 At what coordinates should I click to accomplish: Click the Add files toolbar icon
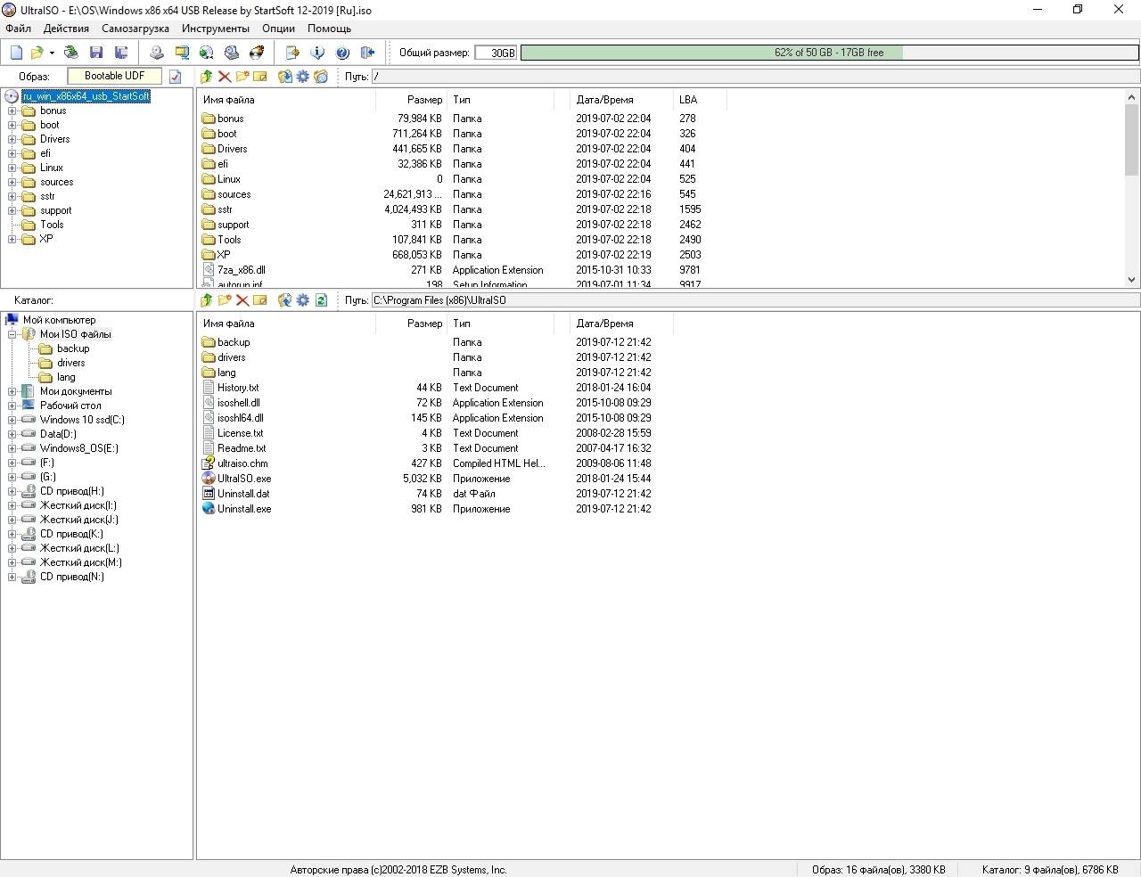pos(292,53)
